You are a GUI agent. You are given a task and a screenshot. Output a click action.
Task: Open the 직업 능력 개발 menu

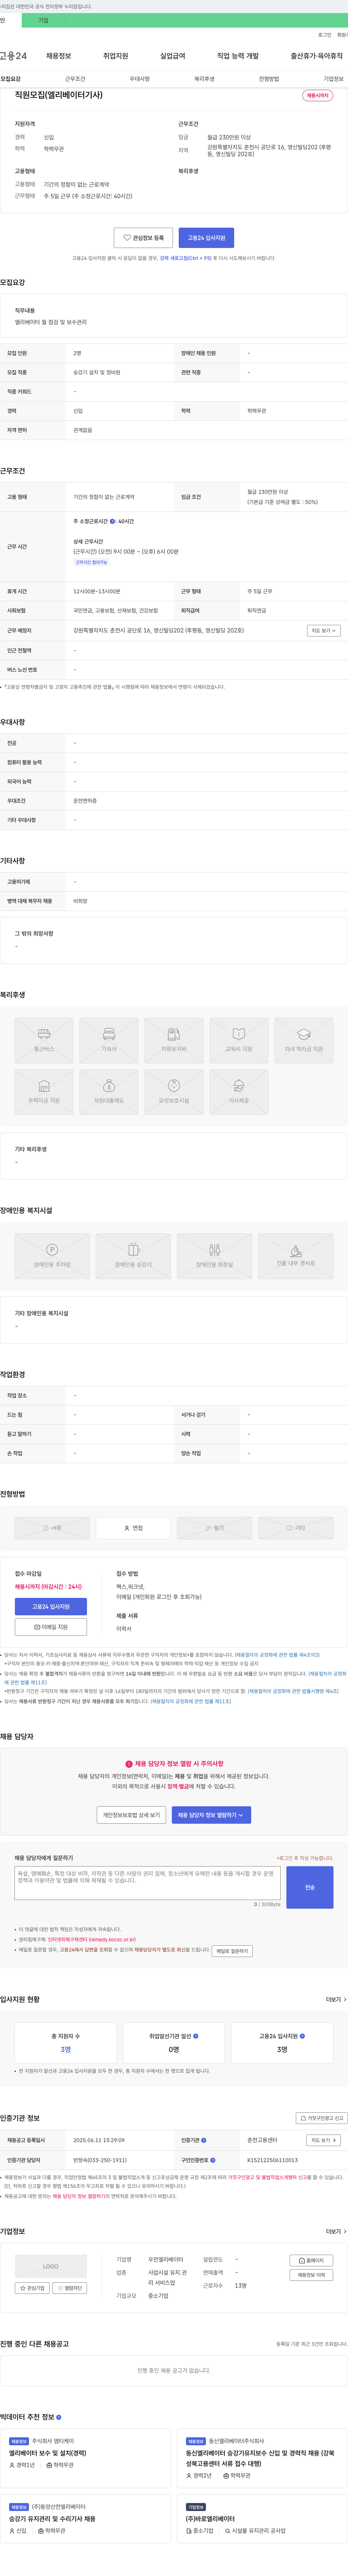pyautogui.click(x=237, y=56)
